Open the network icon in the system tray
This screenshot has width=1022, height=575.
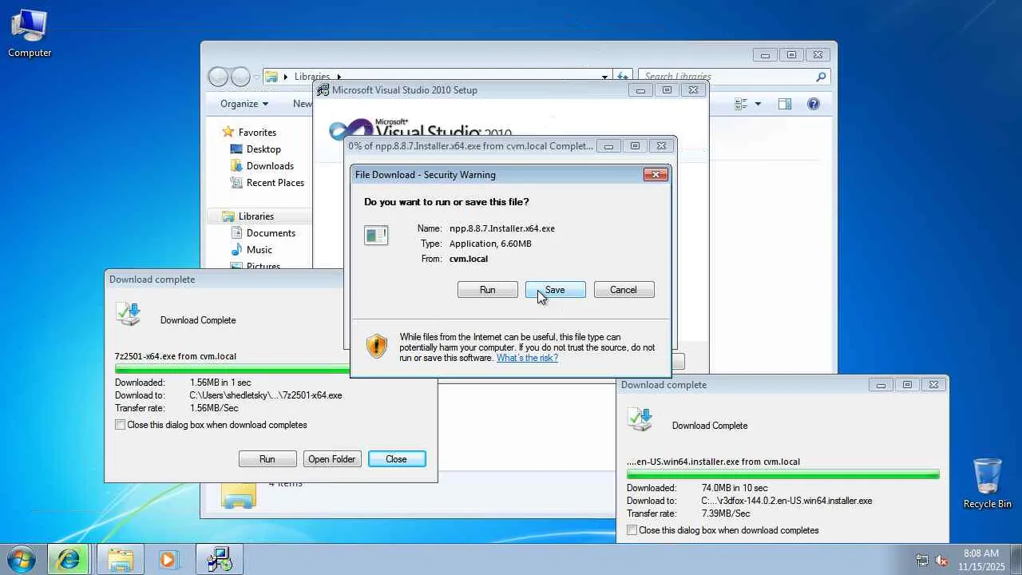[922, 560]
